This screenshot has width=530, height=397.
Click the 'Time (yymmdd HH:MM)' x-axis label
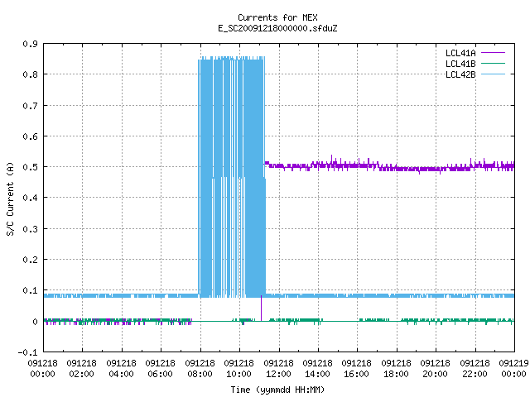tap(277, 390)
